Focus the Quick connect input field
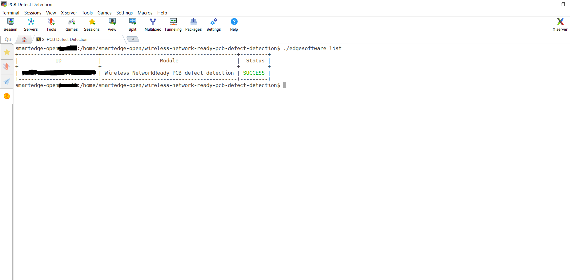 6,39
